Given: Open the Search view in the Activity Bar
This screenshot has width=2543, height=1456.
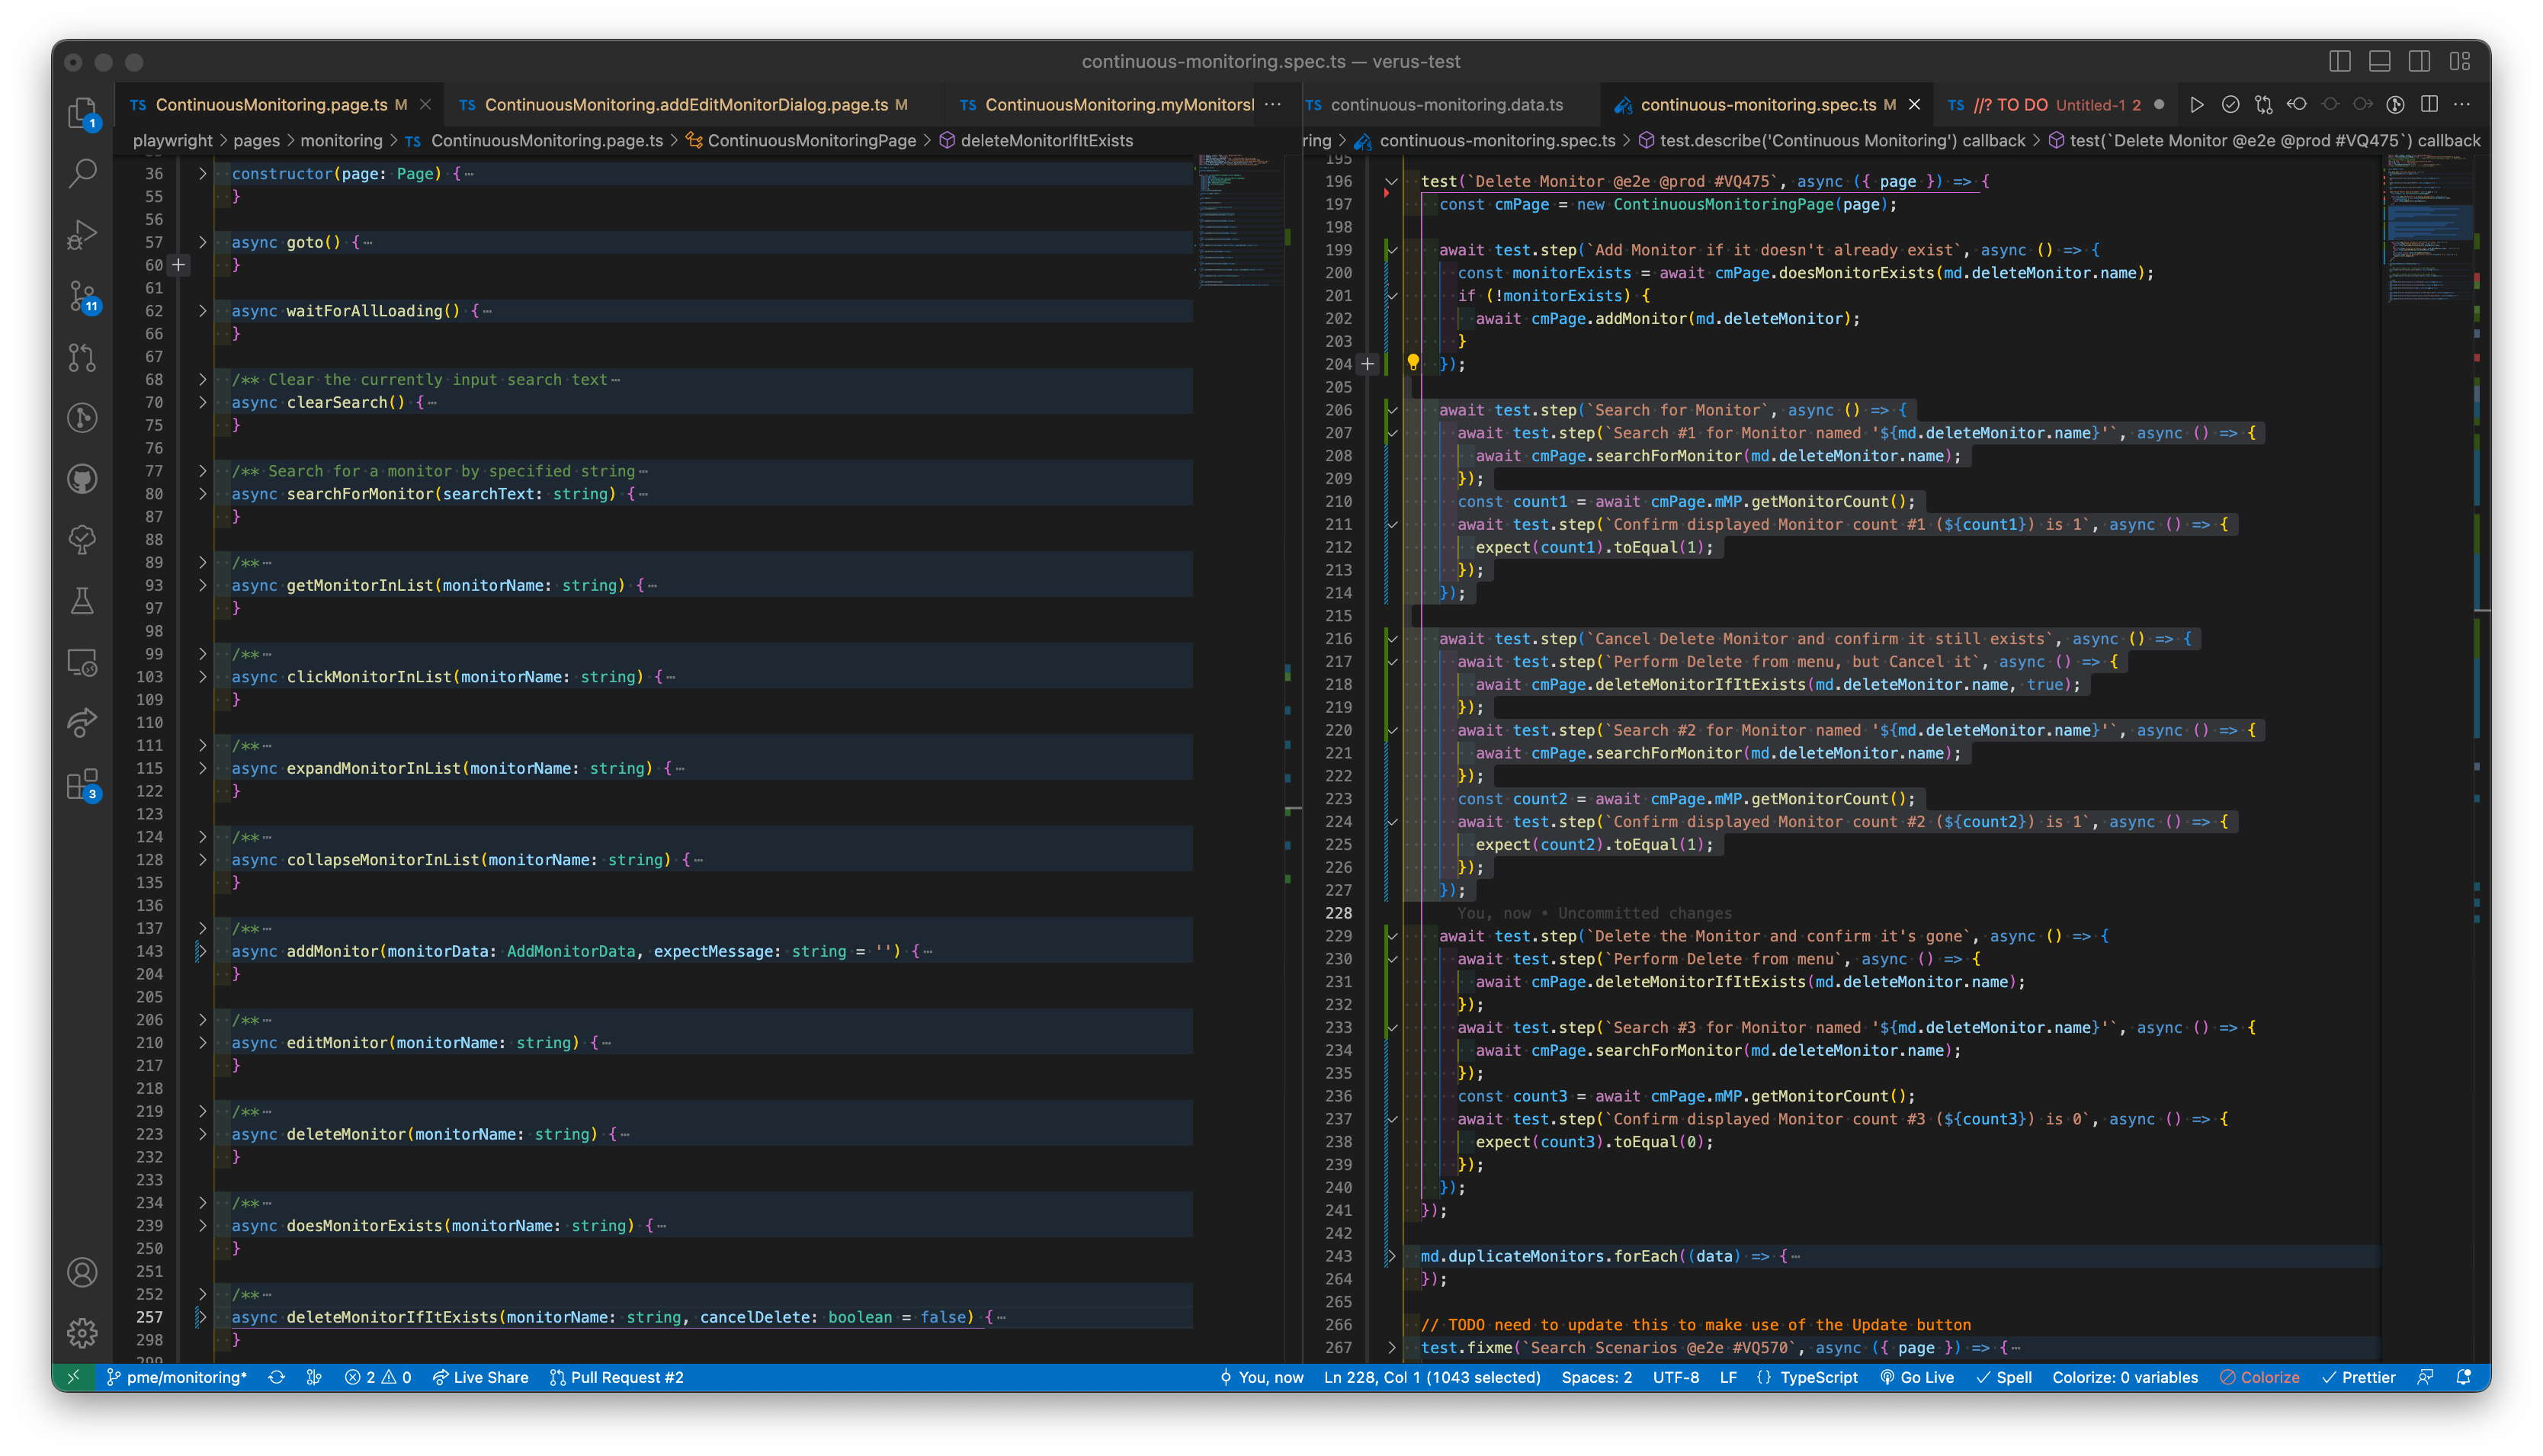Looking at the screenshot, I should coord(84,173).
